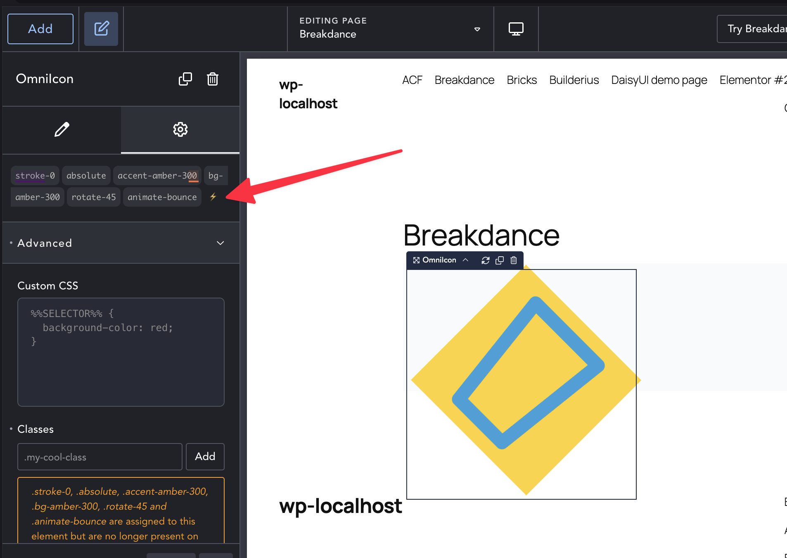This screenshot has width=787, height=558.
Task: Click the Try Breakdance button
Action: 752,29
